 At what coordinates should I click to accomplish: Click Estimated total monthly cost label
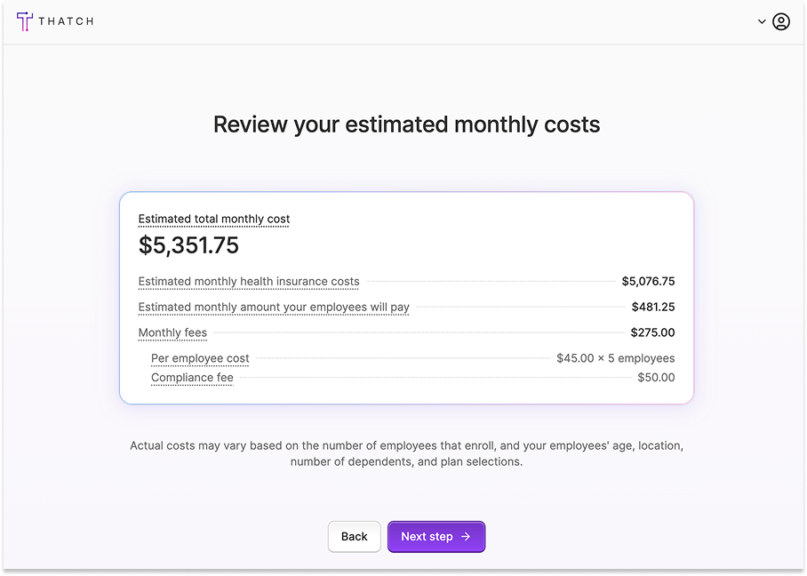214,219
